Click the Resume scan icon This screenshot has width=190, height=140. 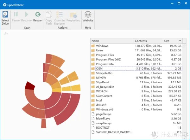[27, 15]
